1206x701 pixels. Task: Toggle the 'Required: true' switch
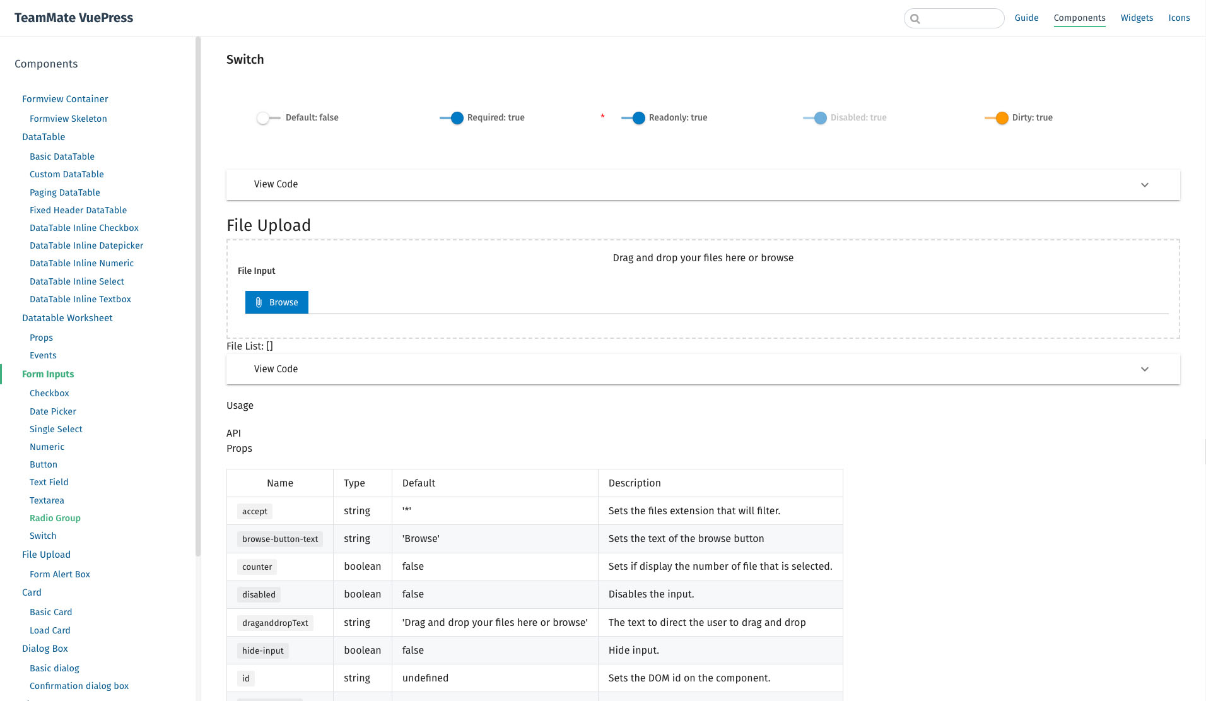click(x=452, y=118)
